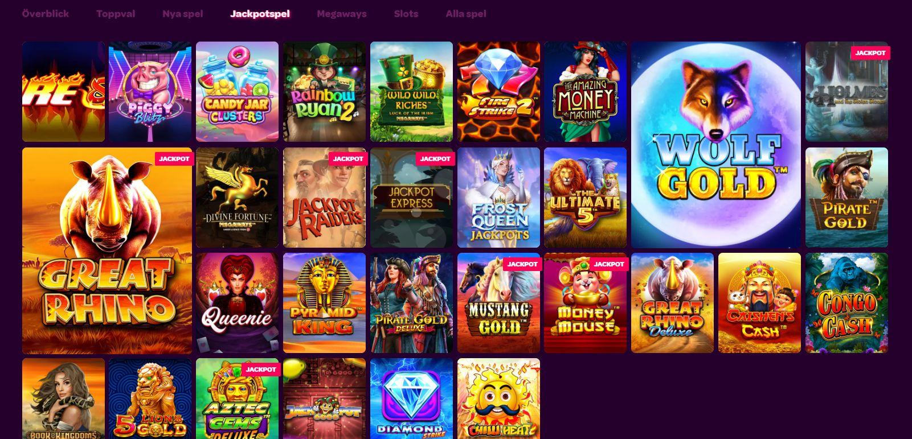This screenshot has height=439, width=912.
Task: Select the Piggy Blitz game
Action: pyautogui.click(x=150, y=92)
